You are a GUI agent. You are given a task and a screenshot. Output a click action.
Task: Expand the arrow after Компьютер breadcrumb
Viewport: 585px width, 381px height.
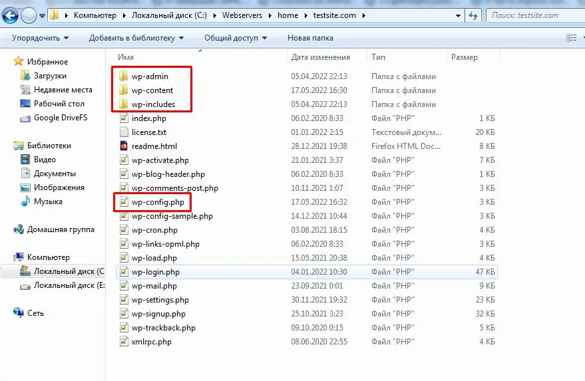(x=124, y=16)
